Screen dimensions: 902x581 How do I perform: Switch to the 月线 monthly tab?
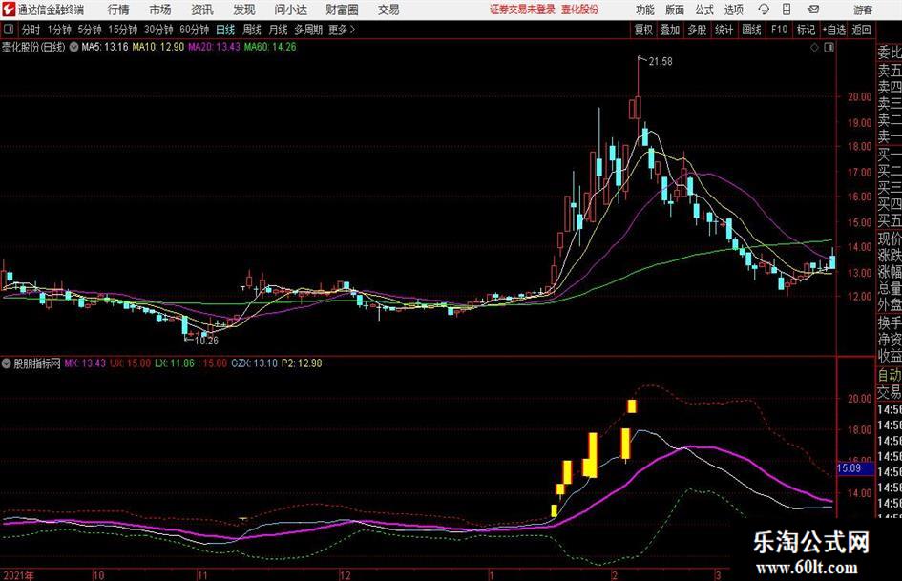[x=278, y=30]
